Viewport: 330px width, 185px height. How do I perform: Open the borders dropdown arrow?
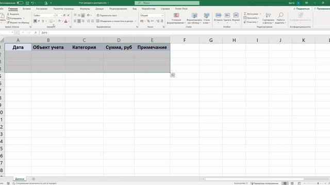point(54,21)
